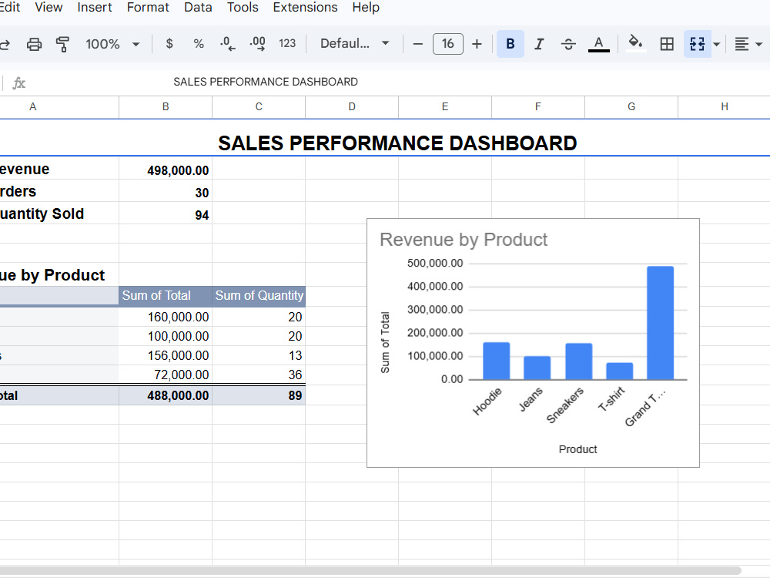
Task: Open the text color picker
Action: click(x=598, y=44)
